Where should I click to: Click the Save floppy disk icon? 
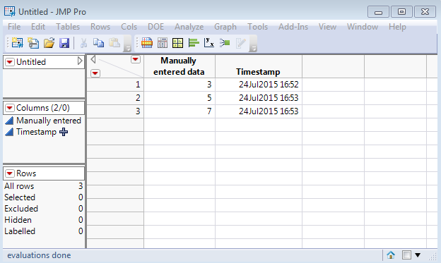pyautogui.click(x=64, y=43)
